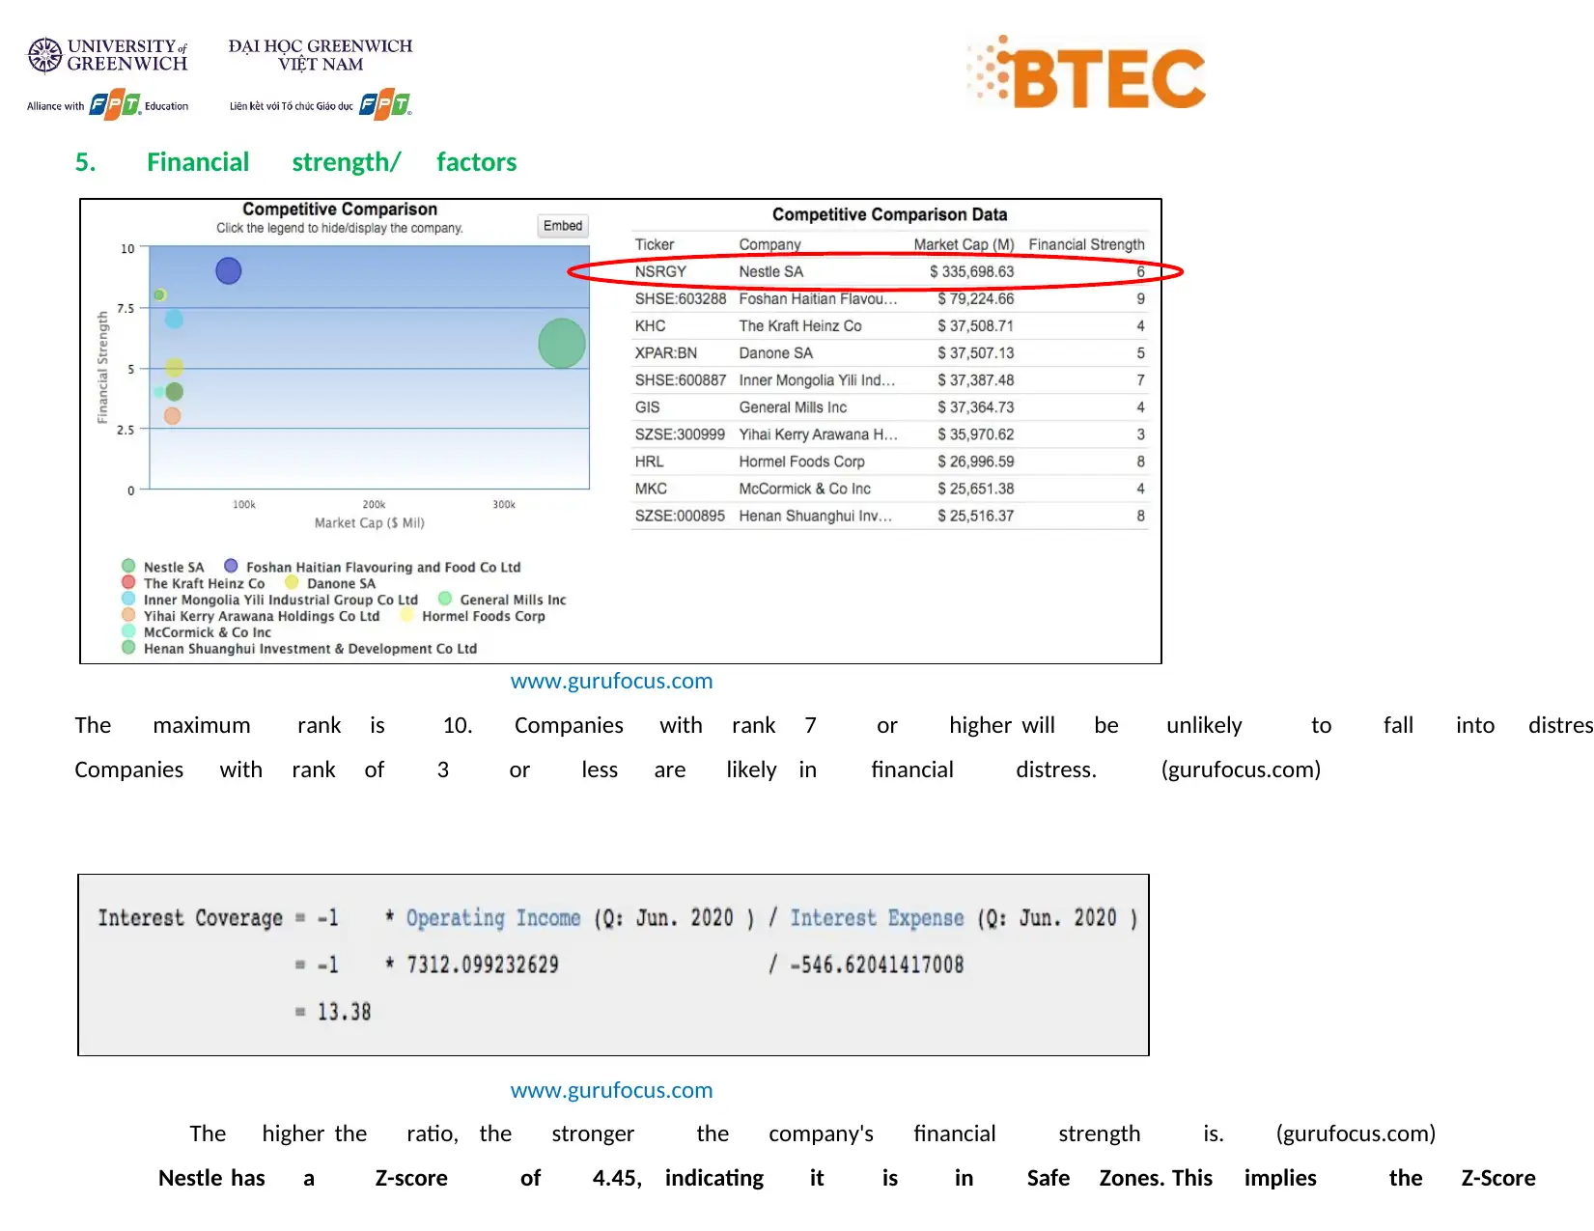Click the BTEC logo
This screenshot has width=1594, height=1231.
coord(1087,72)
